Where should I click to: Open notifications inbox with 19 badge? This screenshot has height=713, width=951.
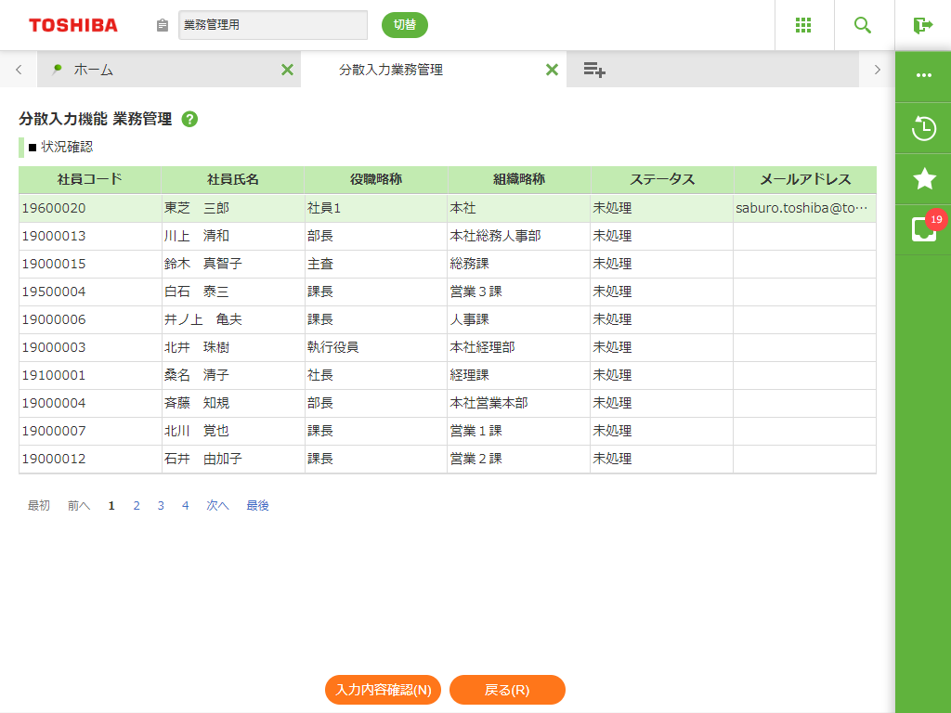(923, 229)
